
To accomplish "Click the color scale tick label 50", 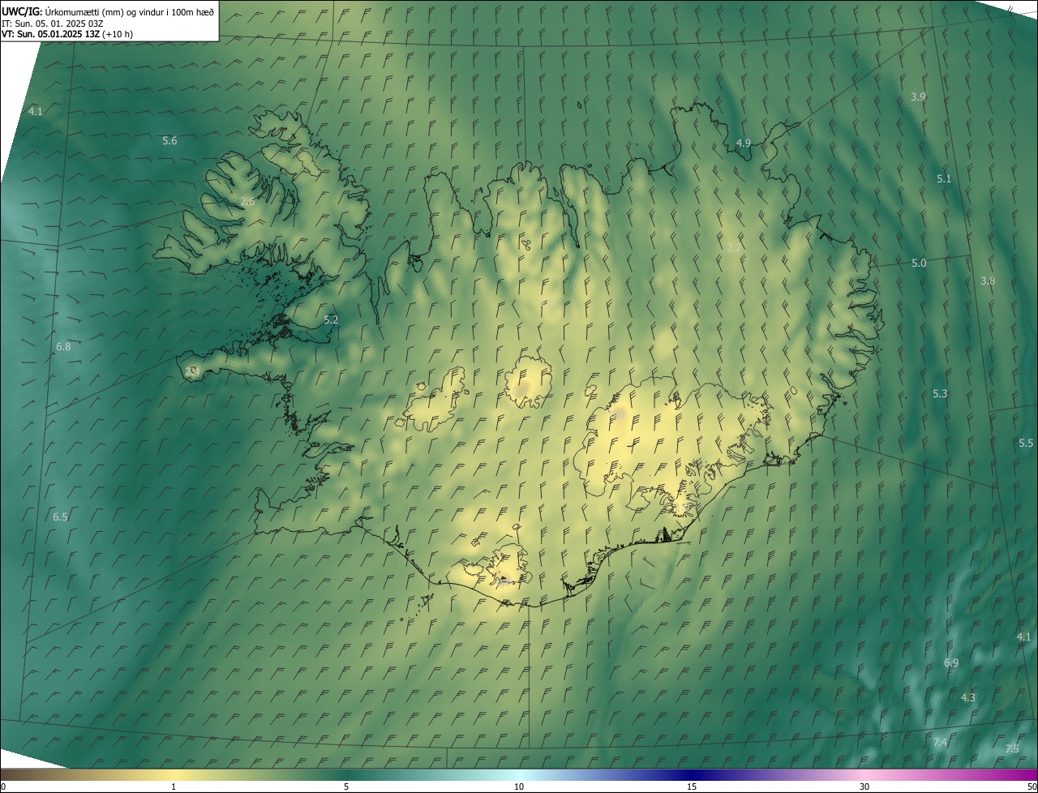I will (1032, 787).
